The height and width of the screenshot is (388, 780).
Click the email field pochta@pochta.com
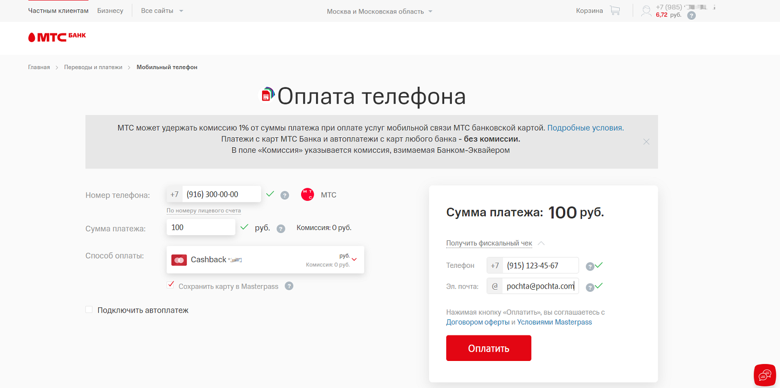click(x=540, y=286)
